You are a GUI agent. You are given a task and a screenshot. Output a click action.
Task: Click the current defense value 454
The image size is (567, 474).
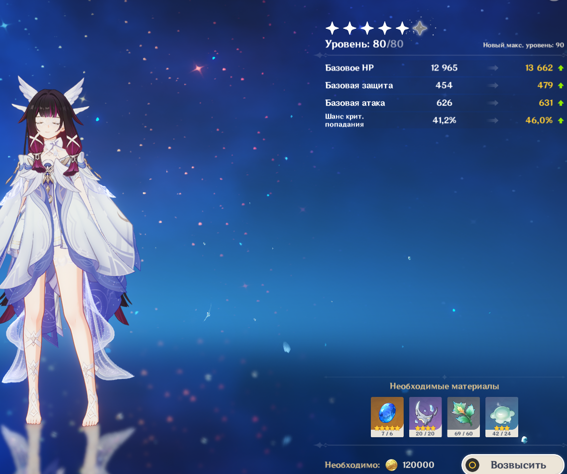coord(444,85)
